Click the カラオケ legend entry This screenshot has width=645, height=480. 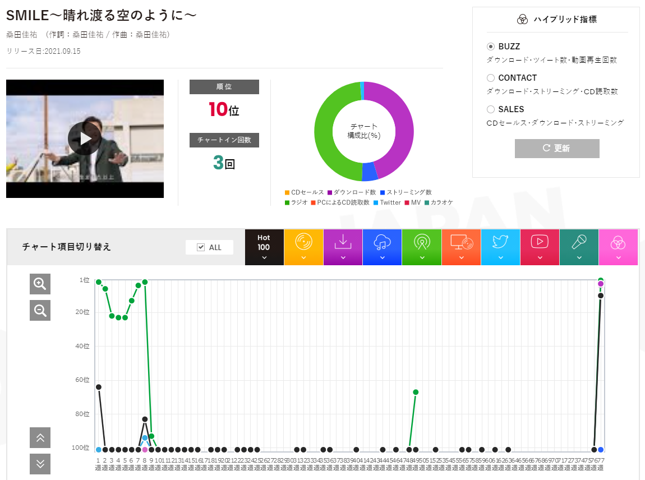[439, 203]
